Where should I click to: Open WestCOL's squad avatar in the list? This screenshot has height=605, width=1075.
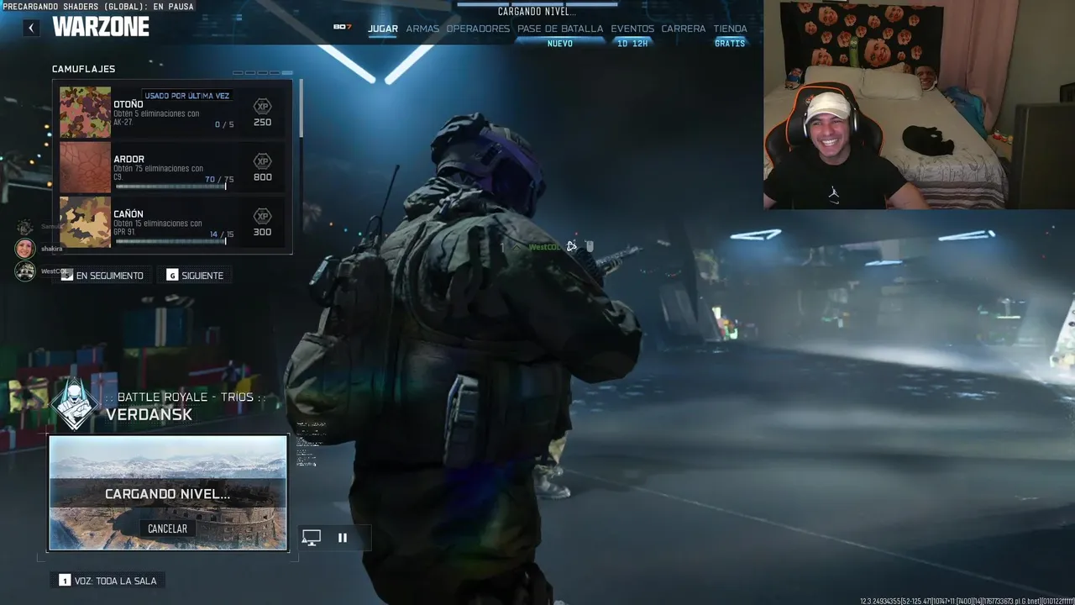click(x=25, y=271)
